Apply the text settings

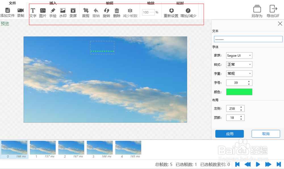(229, 134)
